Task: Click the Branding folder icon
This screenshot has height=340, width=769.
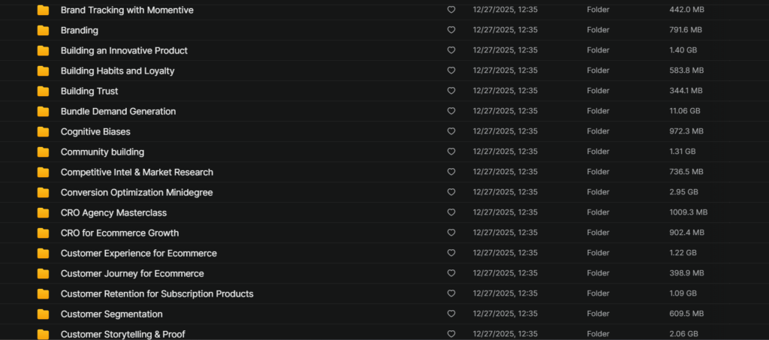Action: [43, 31]
